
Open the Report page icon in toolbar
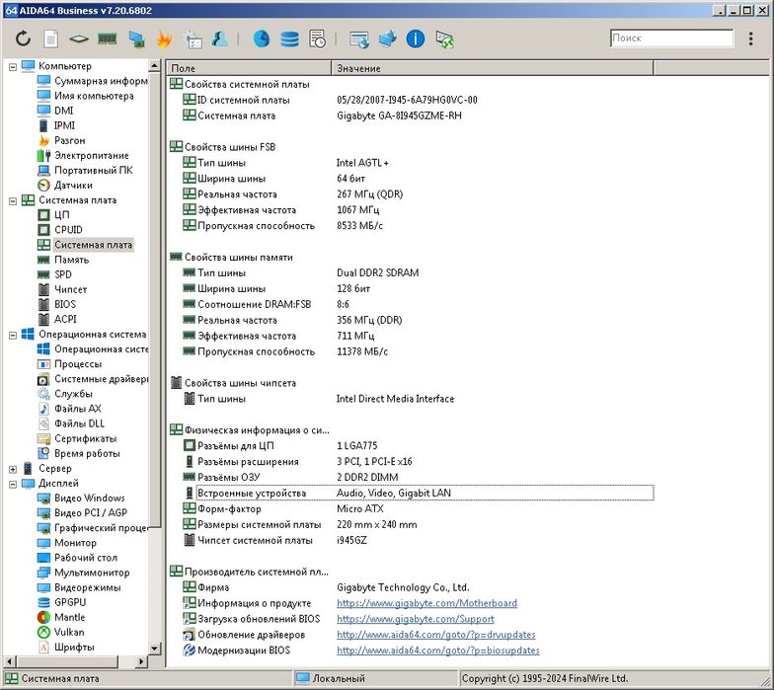coord(50,38)
